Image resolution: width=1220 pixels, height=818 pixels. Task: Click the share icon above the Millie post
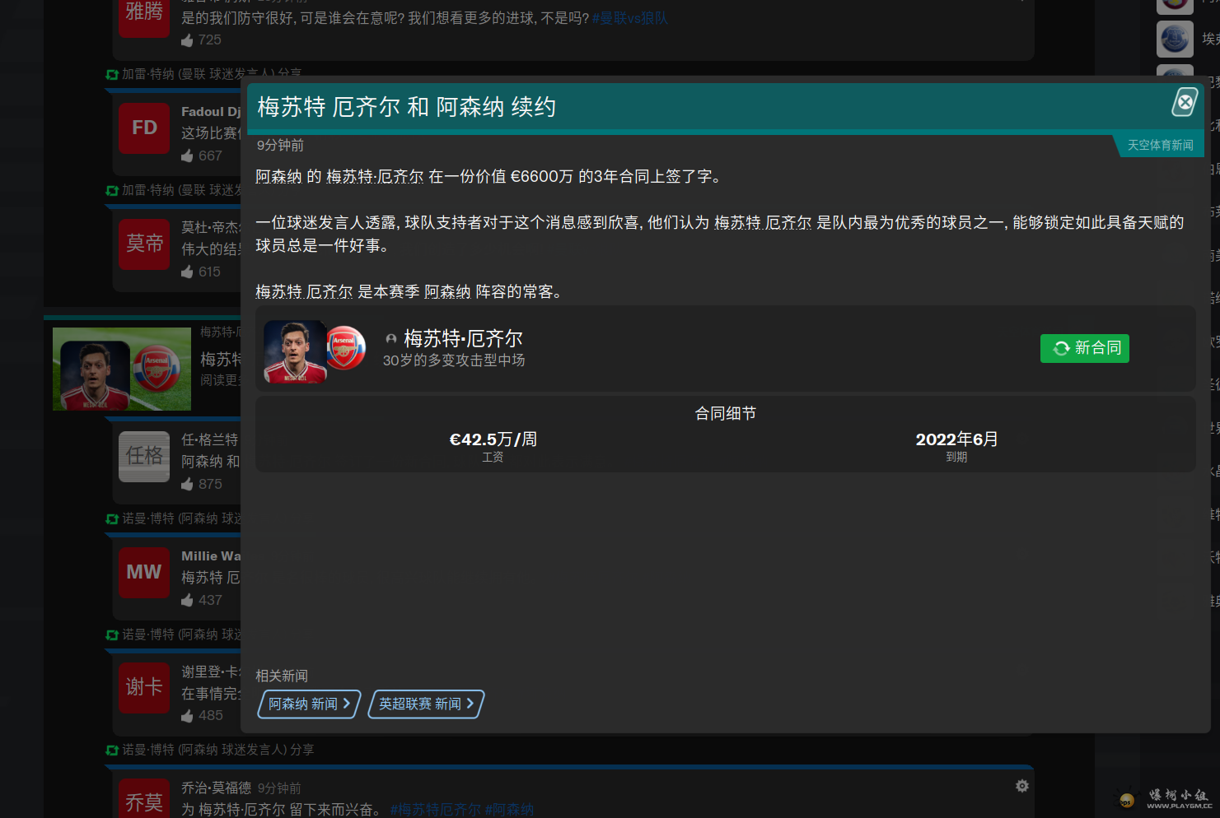(x=112, y=518)
